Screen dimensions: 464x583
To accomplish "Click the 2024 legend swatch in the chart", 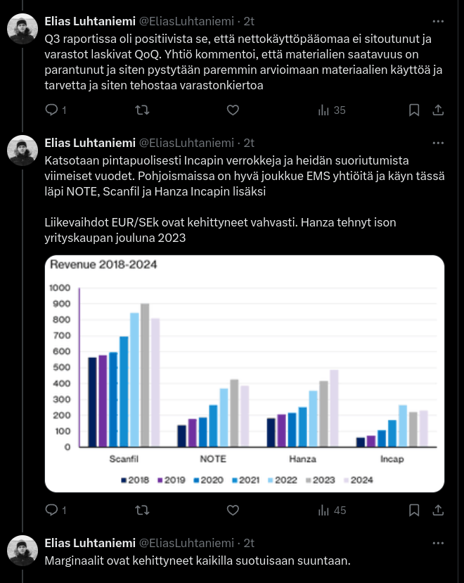I will (x=345, y=480).
